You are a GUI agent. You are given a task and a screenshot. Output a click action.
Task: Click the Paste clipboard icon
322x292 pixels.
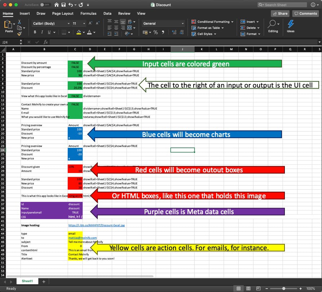pos(8,24)
